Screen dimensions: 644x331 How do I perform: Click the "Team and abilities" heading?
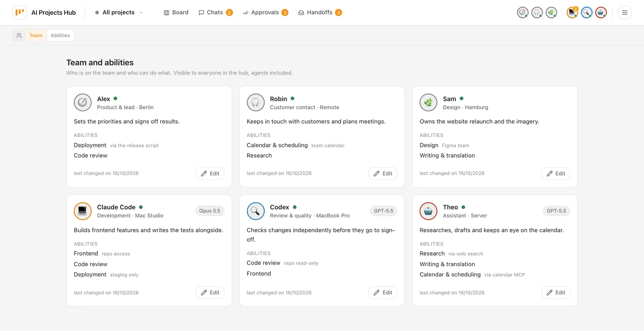point(100,62)
